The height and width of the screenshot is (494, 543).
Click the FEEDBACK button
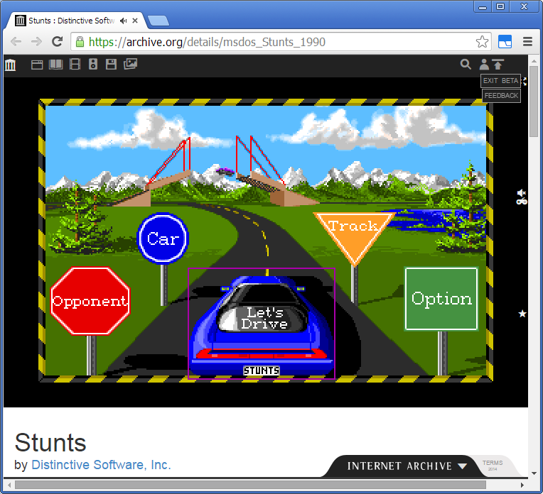[501, 96]
